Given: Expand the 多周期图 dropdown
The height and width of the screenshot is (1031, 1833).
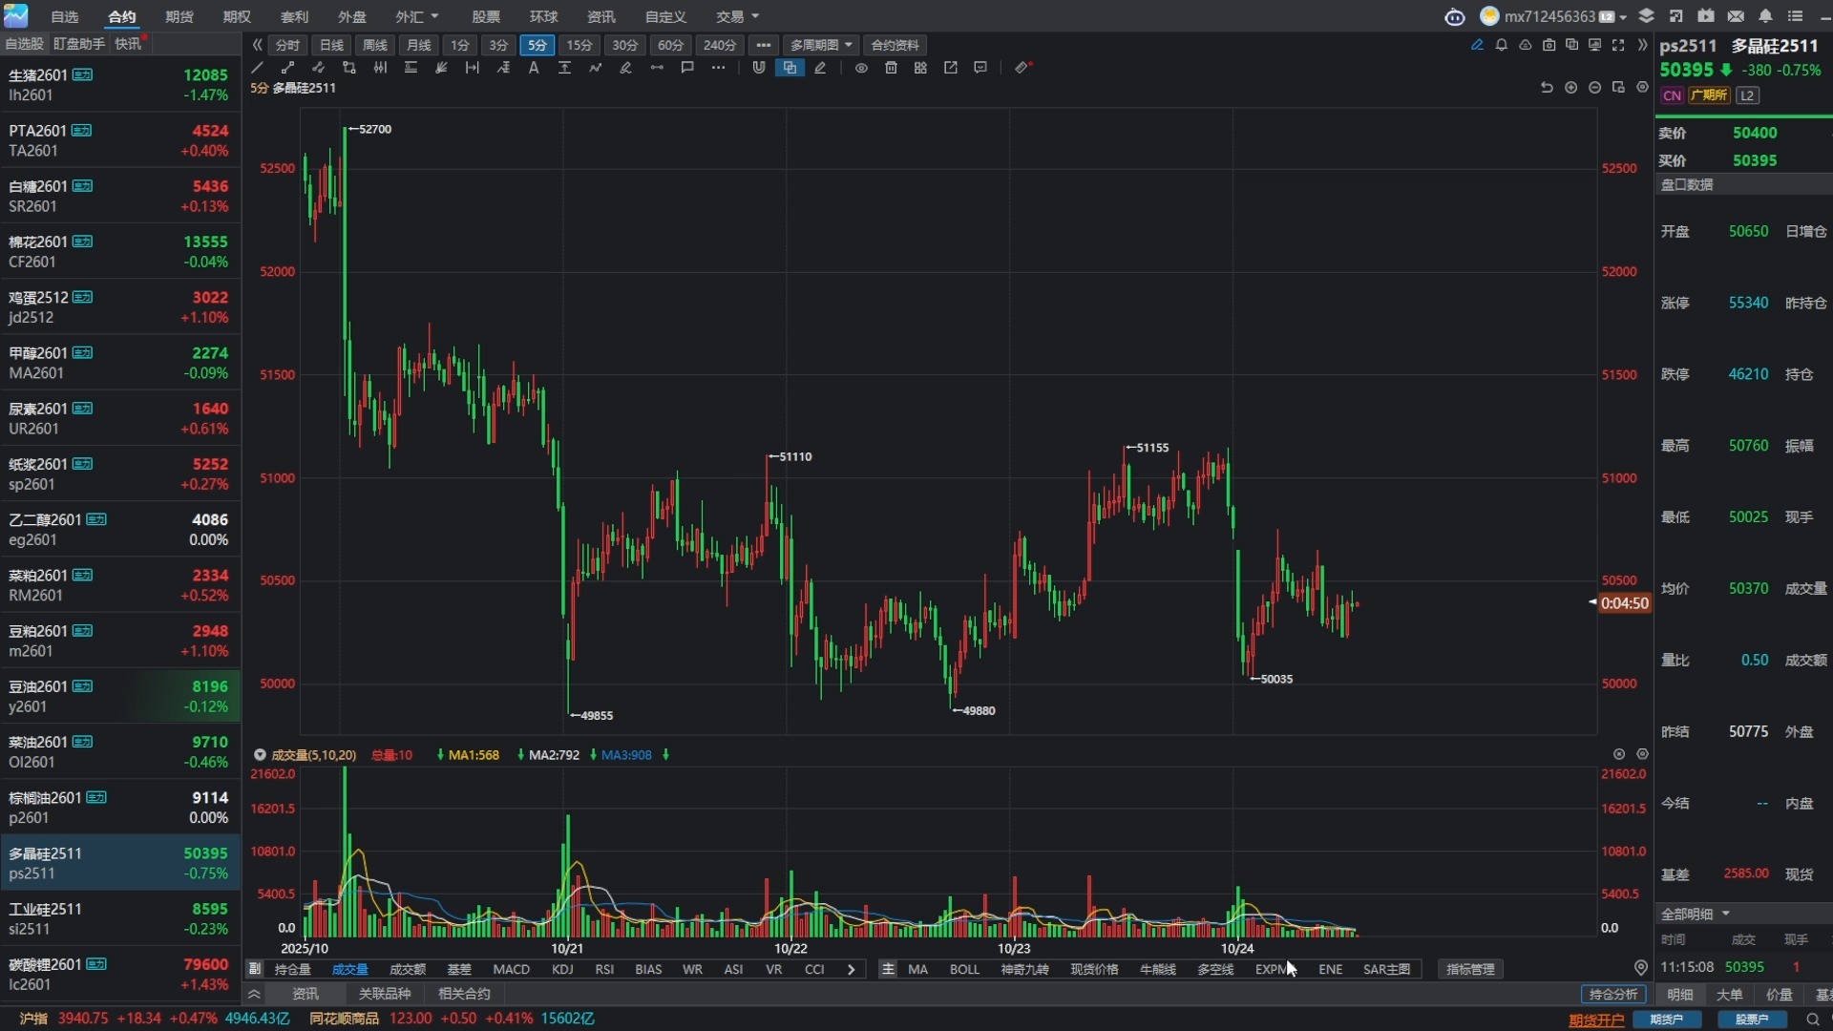Looking at the screenshot, I should pyautogui.click(x=851, y=45).
